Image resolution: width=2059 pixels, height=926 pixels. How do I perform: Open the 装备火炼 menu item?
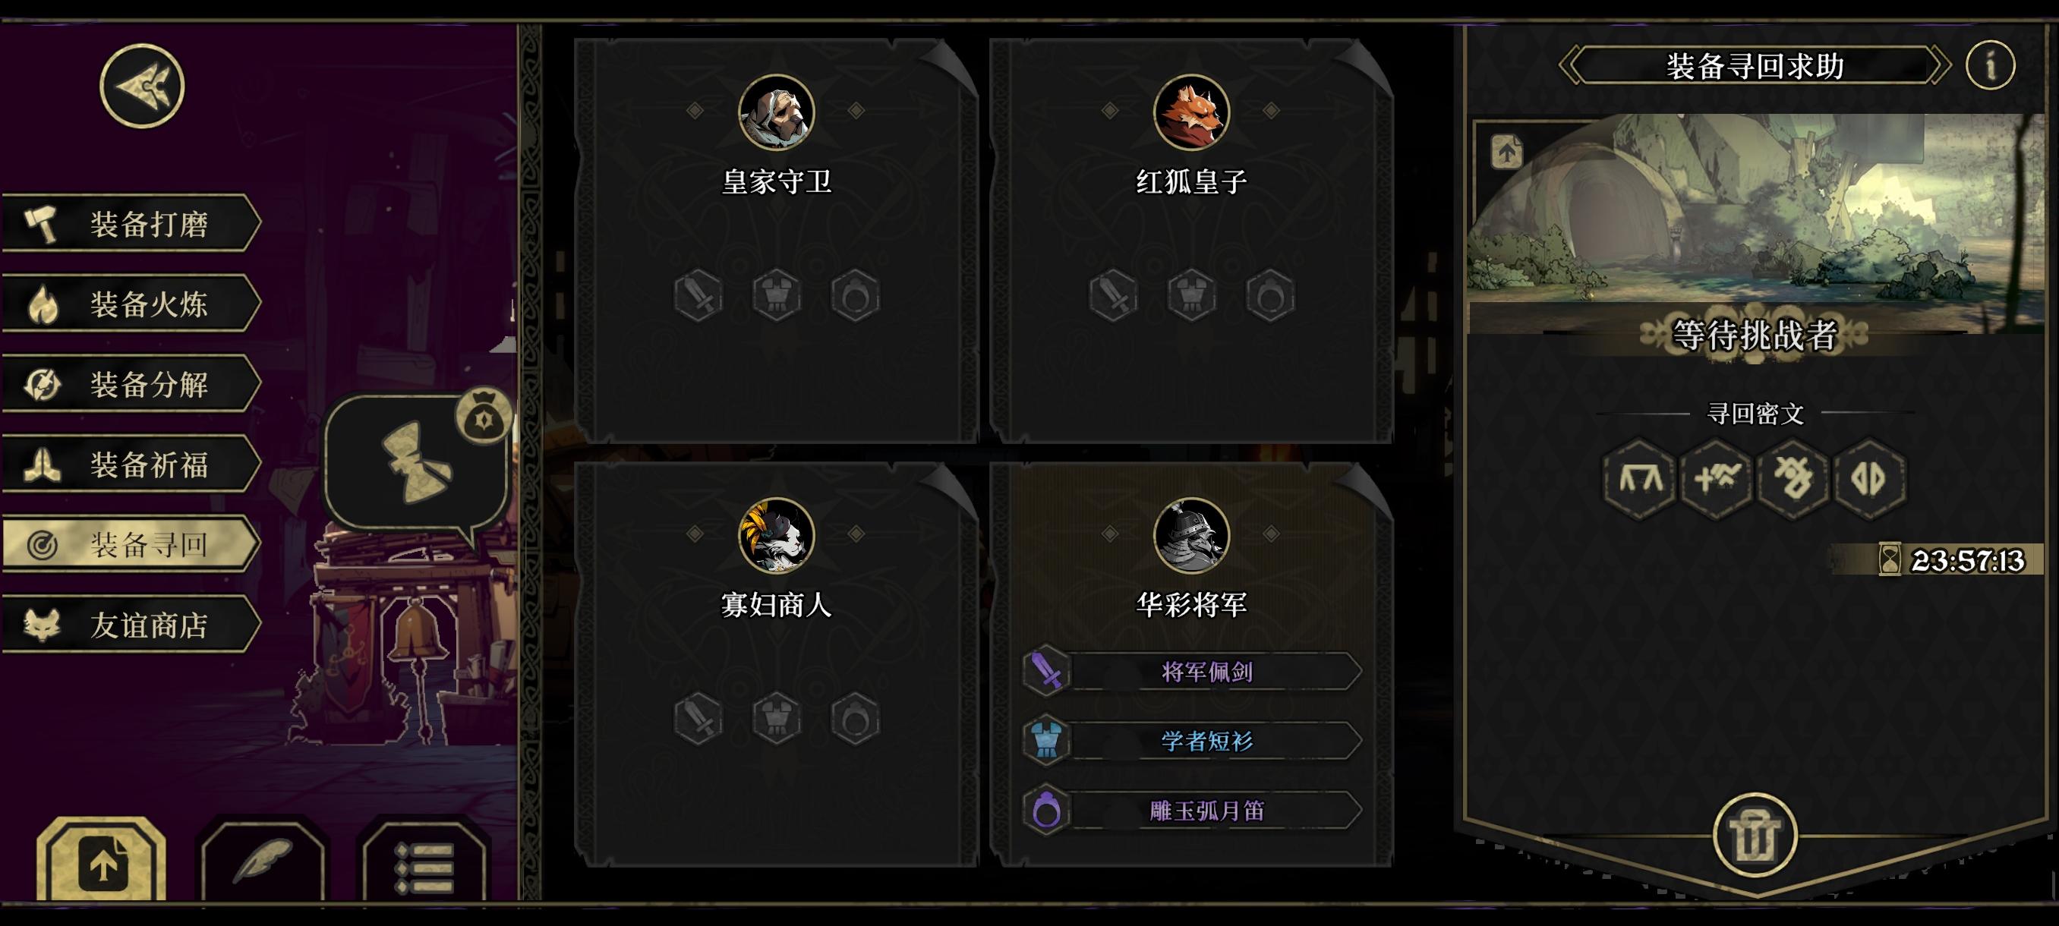click(x=132, y=304)
